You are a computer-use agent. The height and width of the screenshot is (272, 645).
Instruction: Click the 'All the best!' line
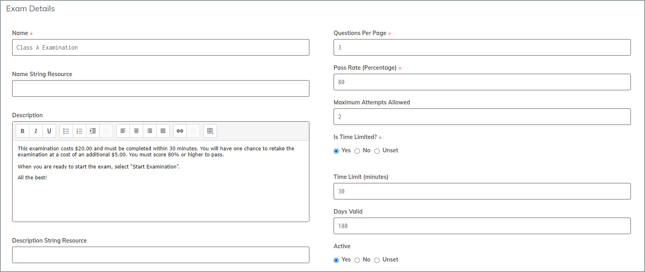pyautogui.click(x=32, y=178)
